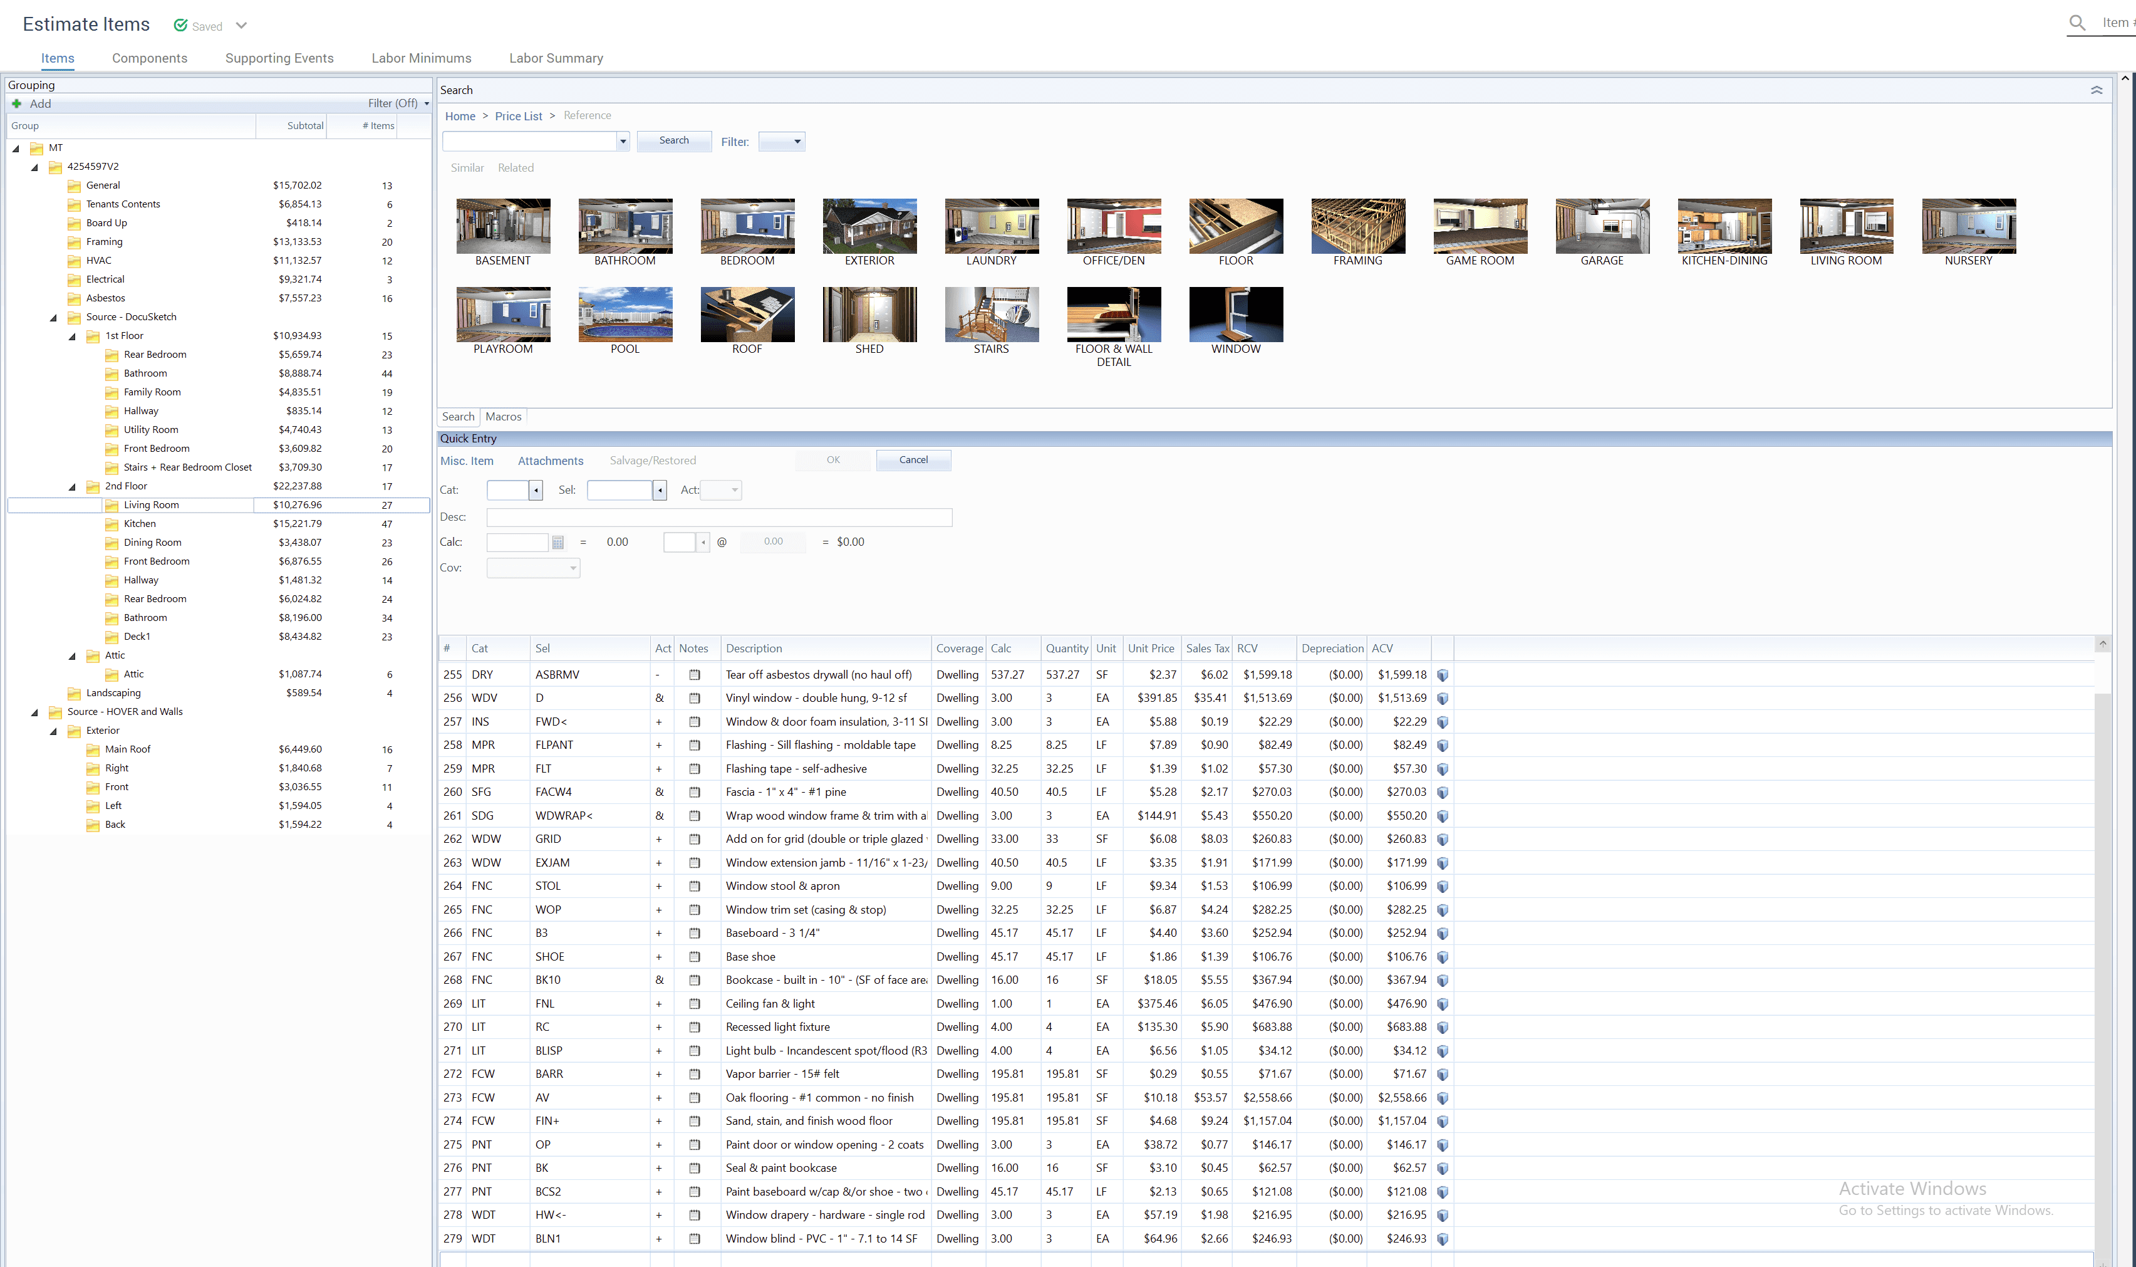Select the ROOF category thumbnail
2136x1267 pixels.
tap(747, 314)
